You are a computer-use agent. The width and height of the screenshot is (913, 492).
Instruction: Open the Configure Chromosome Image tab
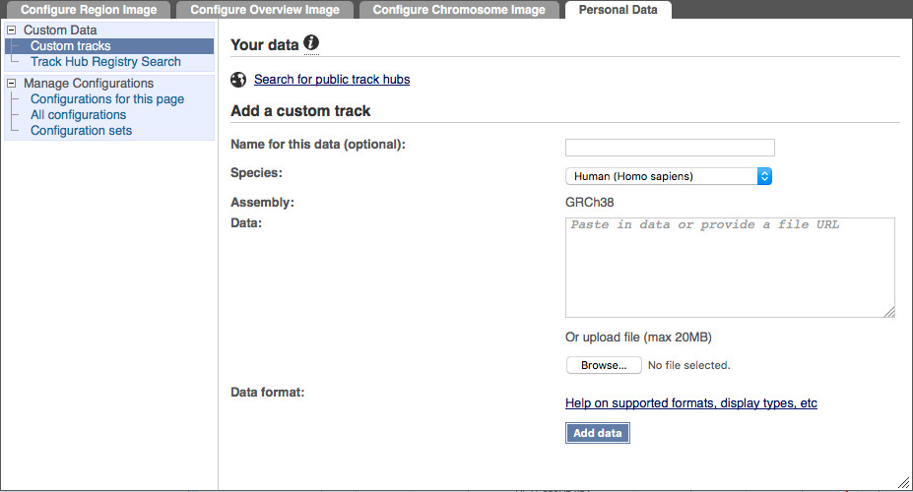click(459, 10)
